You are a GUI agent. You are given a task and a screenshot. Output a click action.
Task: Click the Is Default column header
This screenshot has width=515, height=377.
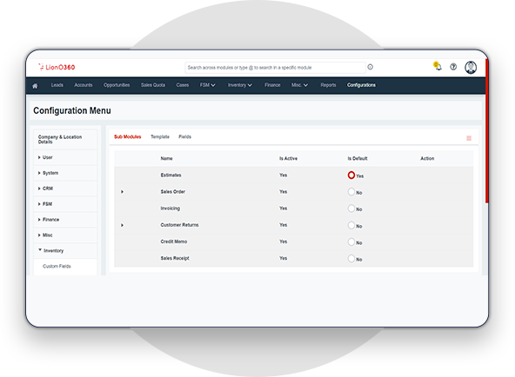tap(358, 159)
